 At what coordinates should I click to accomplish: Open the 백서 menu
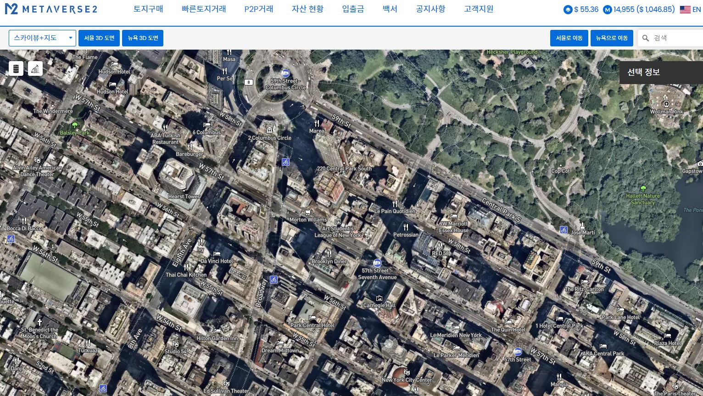coord(390,9)
